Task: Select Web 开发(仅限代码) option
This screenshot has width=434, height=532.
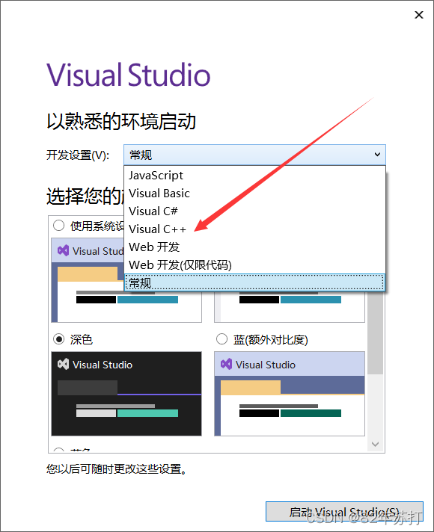Action: (254, 265)
